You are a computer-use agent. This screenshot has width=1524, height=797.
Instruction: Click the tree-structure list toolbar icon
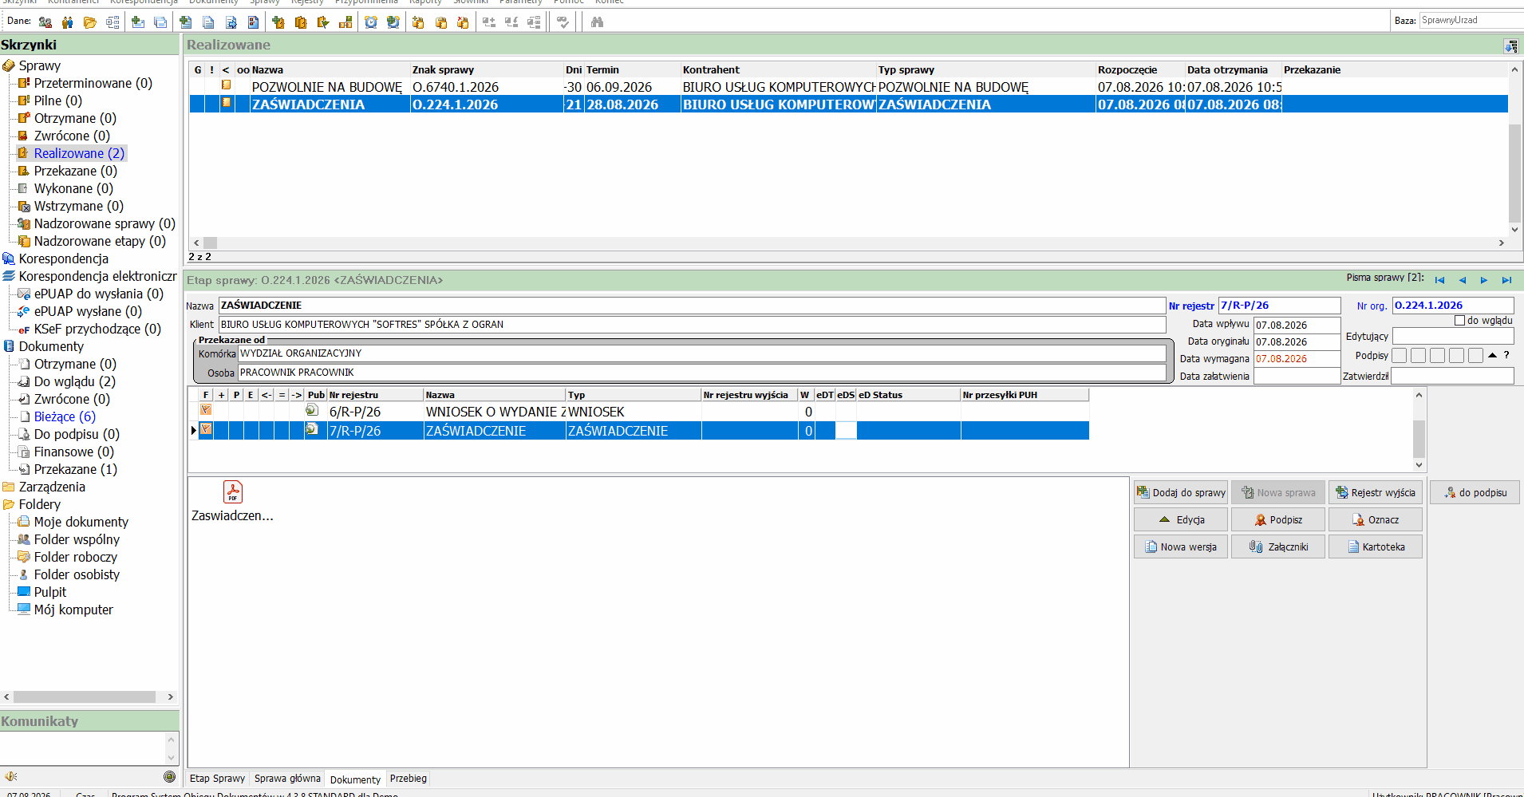click(113, 22)
